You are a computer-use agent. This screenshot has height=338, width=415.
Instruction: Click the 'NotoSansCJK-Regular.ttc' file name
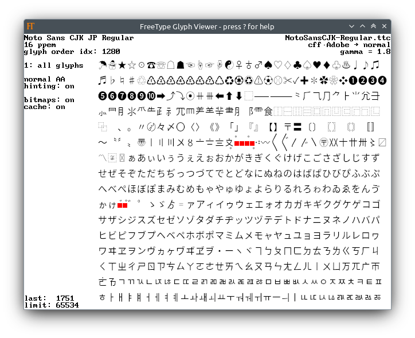point(338,38)
